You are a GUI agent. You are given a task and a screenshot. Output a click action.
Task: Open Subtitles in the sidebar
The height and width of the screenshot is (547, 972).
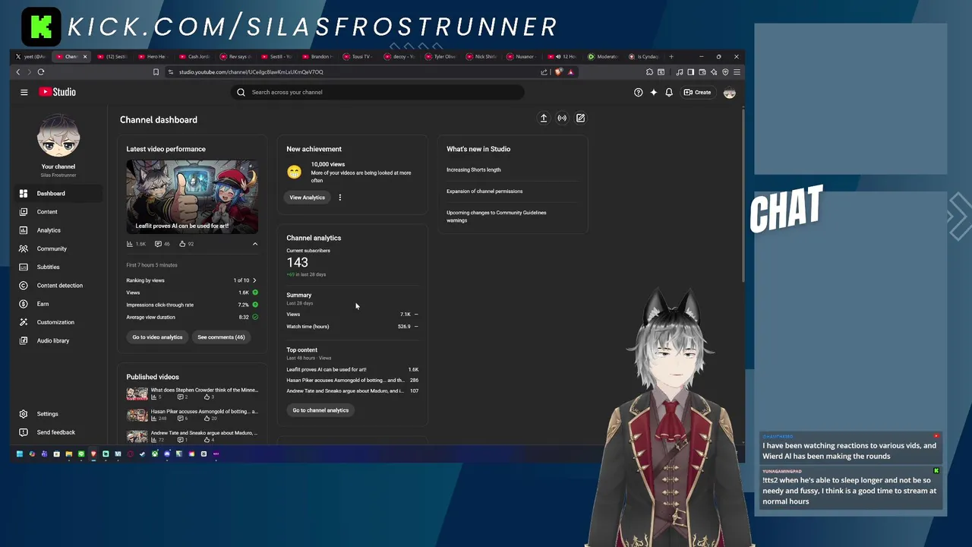click(58, 267)
